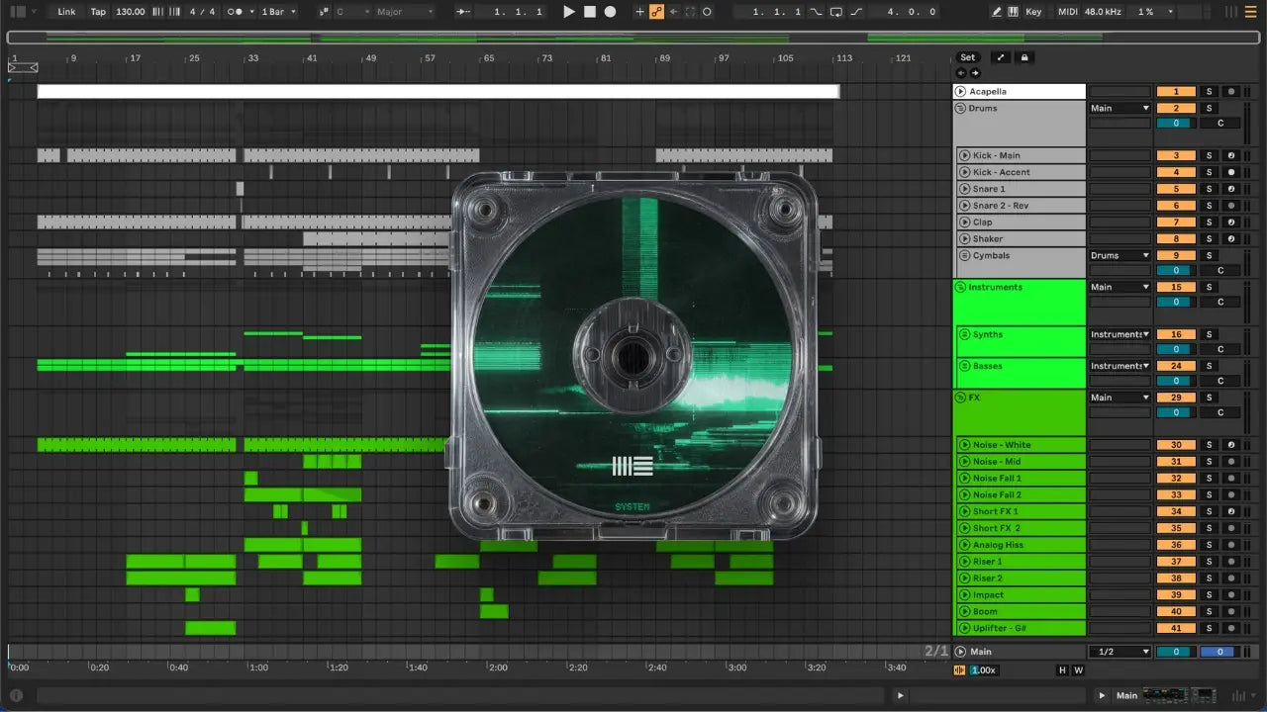Solo the Kick - Main track

coord(1208,155)
